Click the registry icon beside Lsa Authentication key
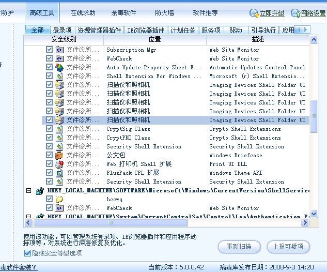This screenshot has width=327, height=272. pyautogui.click(x=40, y=216)
